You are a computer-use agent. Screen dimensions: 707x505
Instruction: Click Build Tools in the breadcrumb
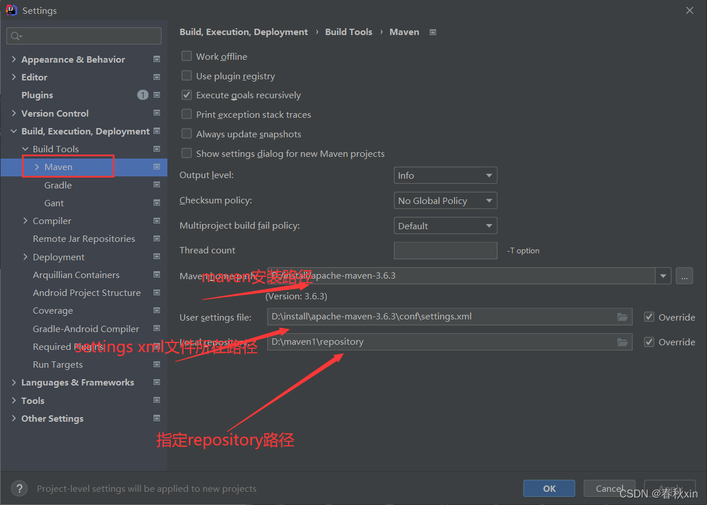pyautogui.click(x=349, y=32)
